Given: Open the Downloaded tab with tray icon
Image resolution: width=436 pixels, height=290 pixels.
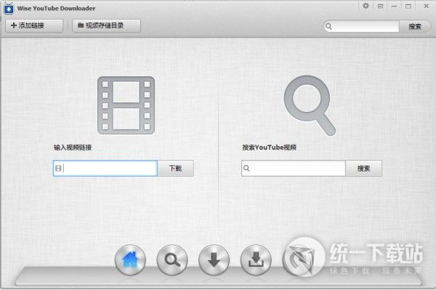Looking at the screenshot, I should [256, 260].
